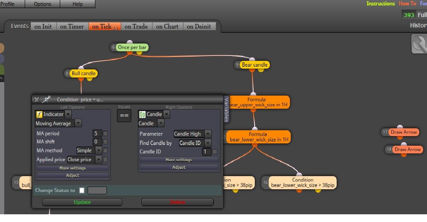The height and width of the screenshot is (222, 427).
Task: Open the Options menu
Action: coord(42,4)
